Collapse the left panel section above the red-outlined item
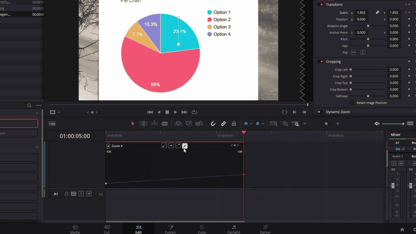This screenshot has height=234, width=416. 37,113
